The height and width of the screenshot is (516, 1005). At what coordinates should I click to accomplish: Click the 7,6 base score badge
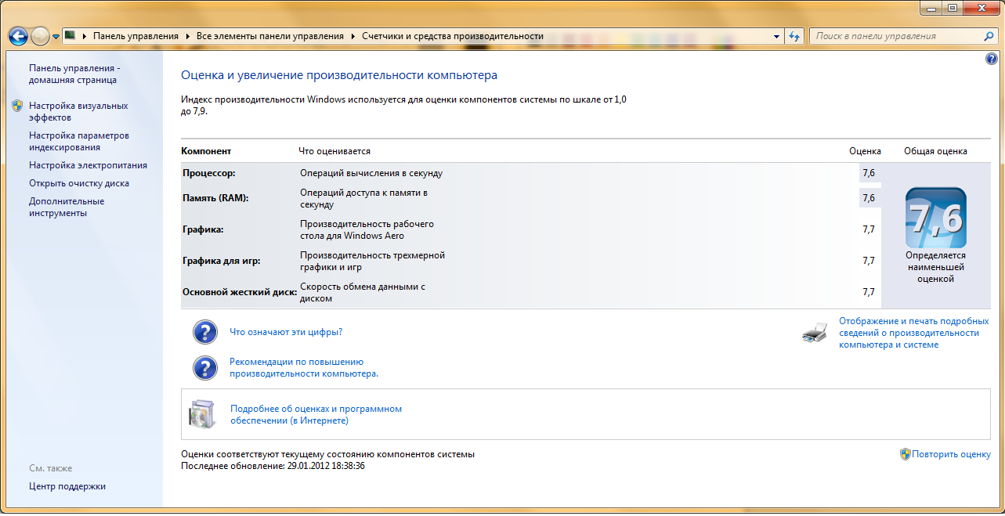point(935,218)
